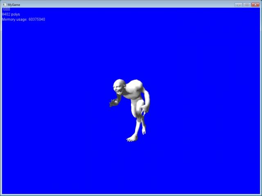Minimize the MyGame window
Image resolution: width=262 pixels, height=196 pixels.
238,4
